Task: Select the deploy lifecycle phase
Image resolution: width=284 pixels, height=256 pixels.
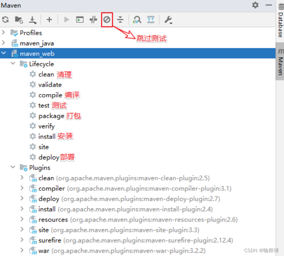Action: (49, 158)
